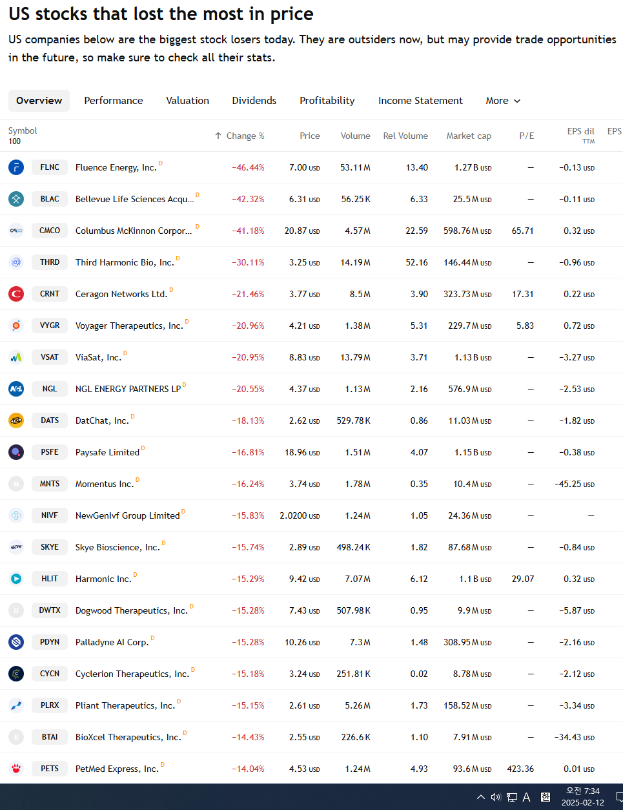Sort by the Change % column header
The height and width of the screenshot is (810, 623).
[245, 136]
